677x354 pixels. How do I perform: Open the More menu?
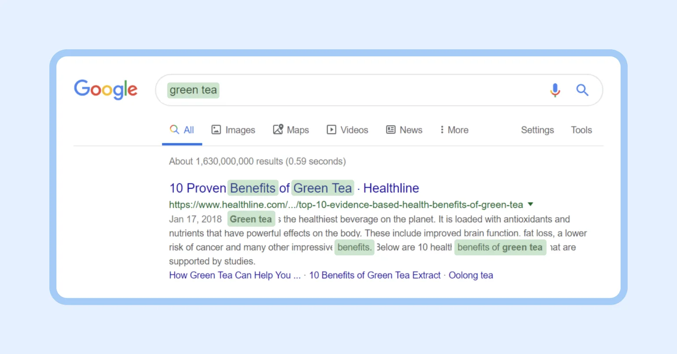(454, 130)
